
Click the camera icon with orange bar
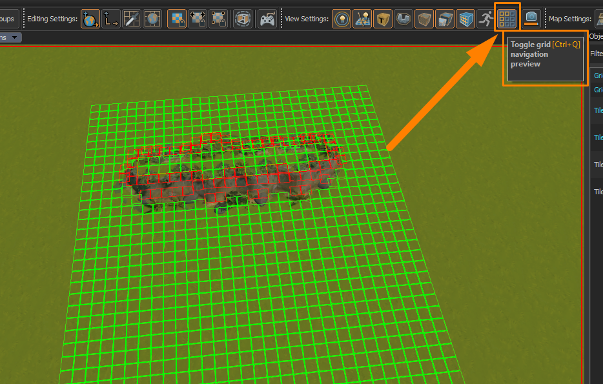[x=531, y=19]
